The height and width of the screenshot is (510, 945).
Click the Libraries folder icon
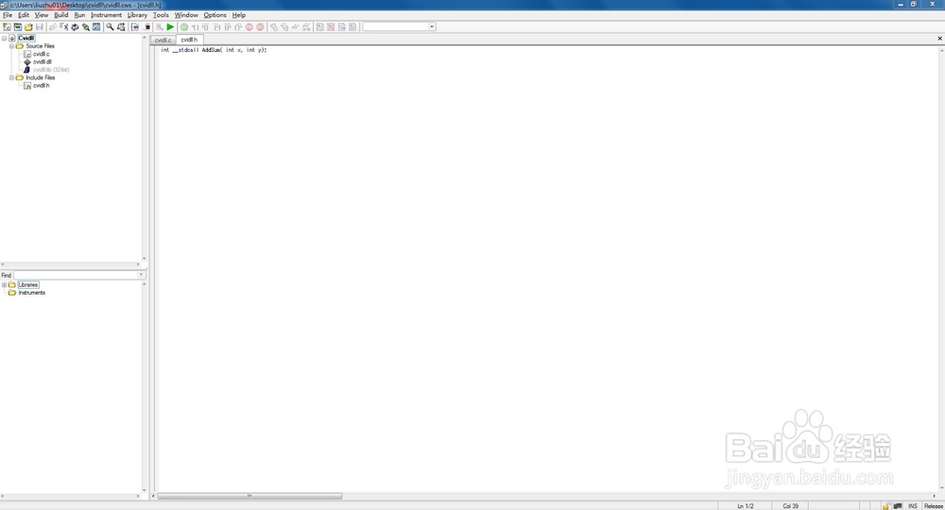point(12,285)
